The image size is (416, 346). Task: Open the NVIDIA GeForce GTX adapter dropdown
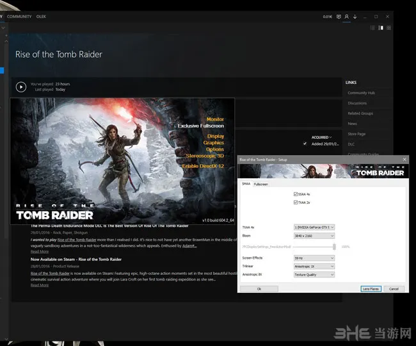pyautogui.click(x=314, y=227)
